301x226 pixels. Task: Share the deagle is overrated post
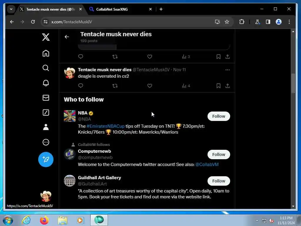(x=228, y=86)
